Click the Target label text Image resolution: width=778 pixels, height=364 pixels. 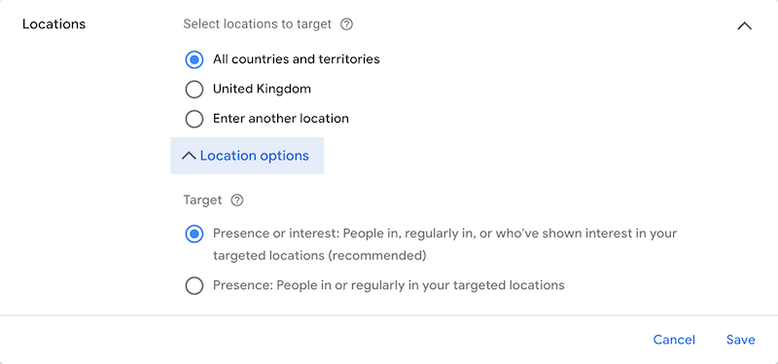[202, 200]
